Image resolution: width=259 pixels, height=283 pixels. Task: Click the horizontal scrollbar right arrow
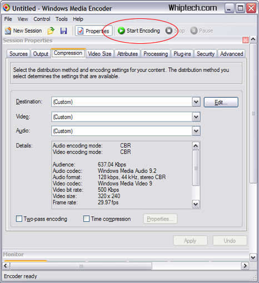click(245, 266)
